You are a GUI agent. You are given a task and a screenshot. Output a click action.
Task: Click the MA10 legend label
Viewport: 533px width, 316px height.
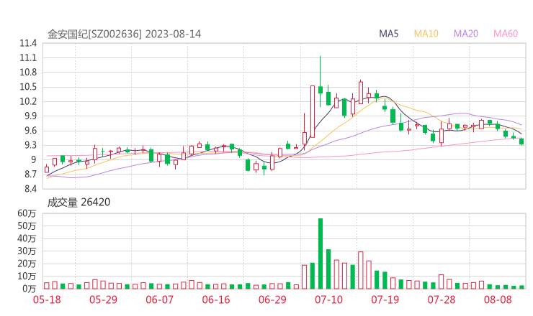pyautogui.click(x=426, y=34)
